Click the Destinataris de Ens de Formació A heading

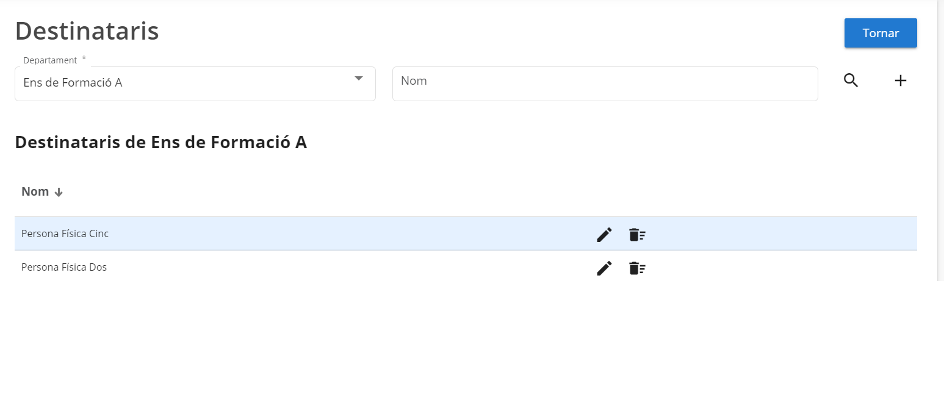[x=160, y=142]
